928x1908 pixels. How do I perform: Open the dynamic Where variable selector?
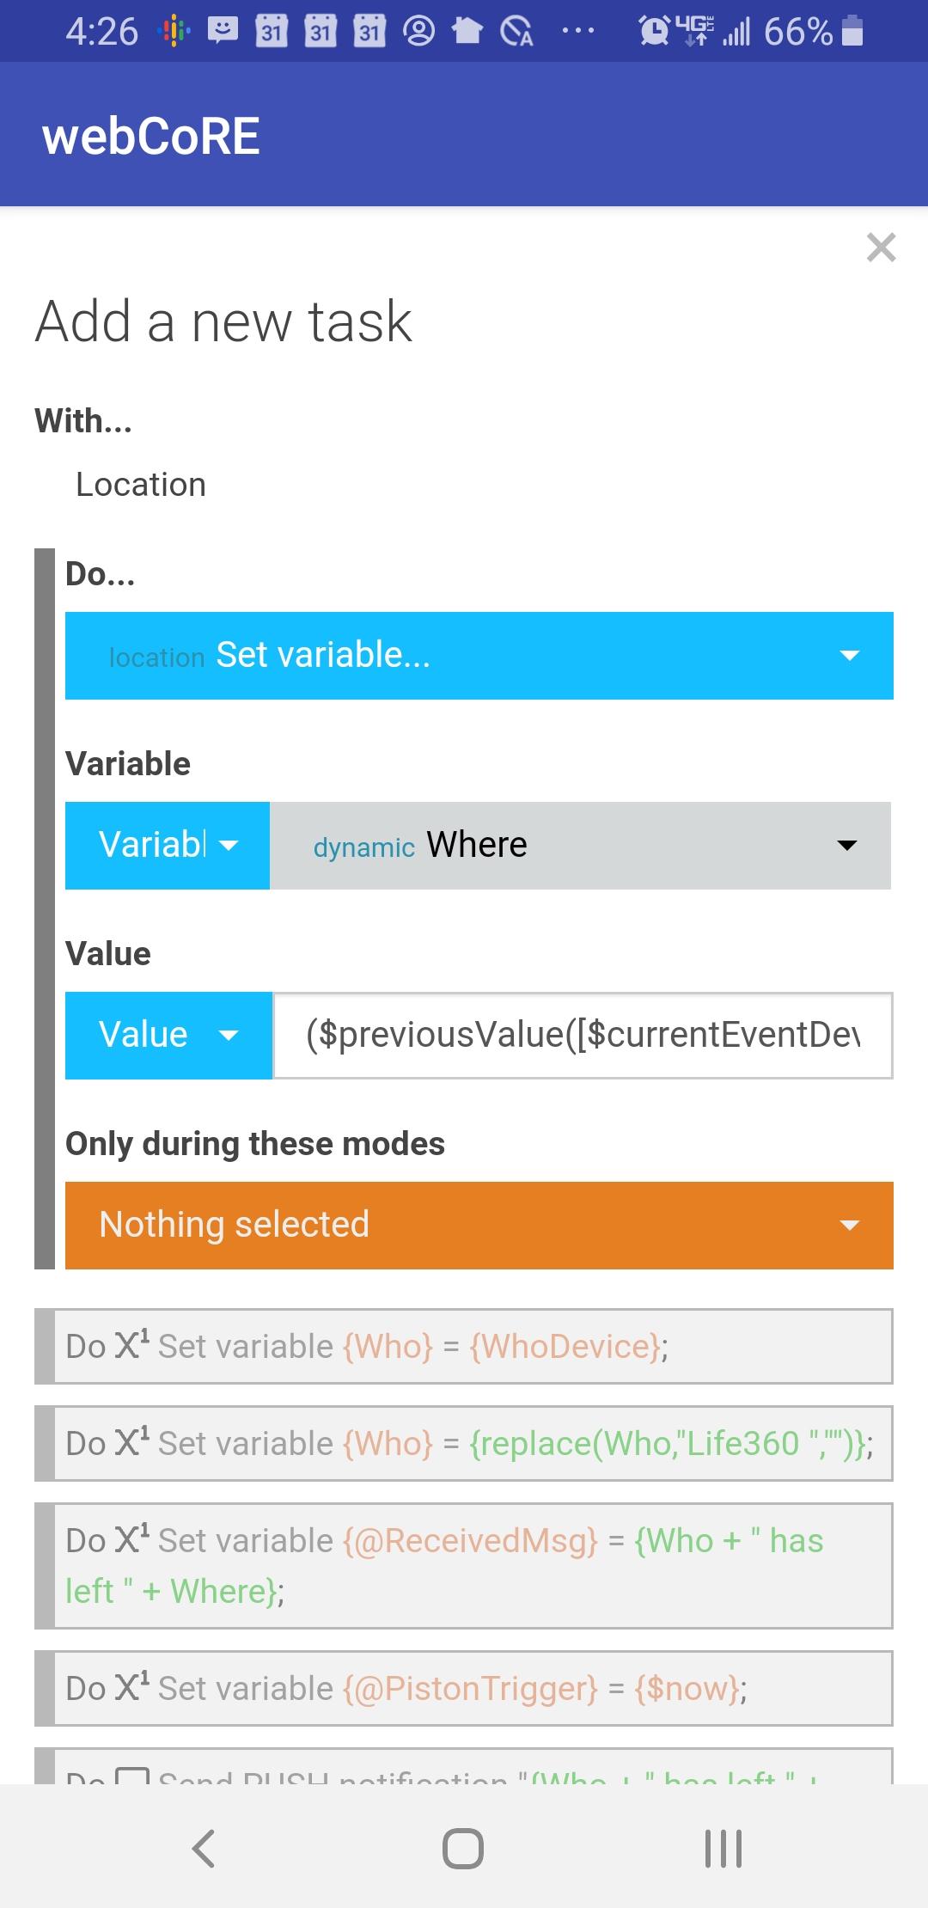point(581,846)
